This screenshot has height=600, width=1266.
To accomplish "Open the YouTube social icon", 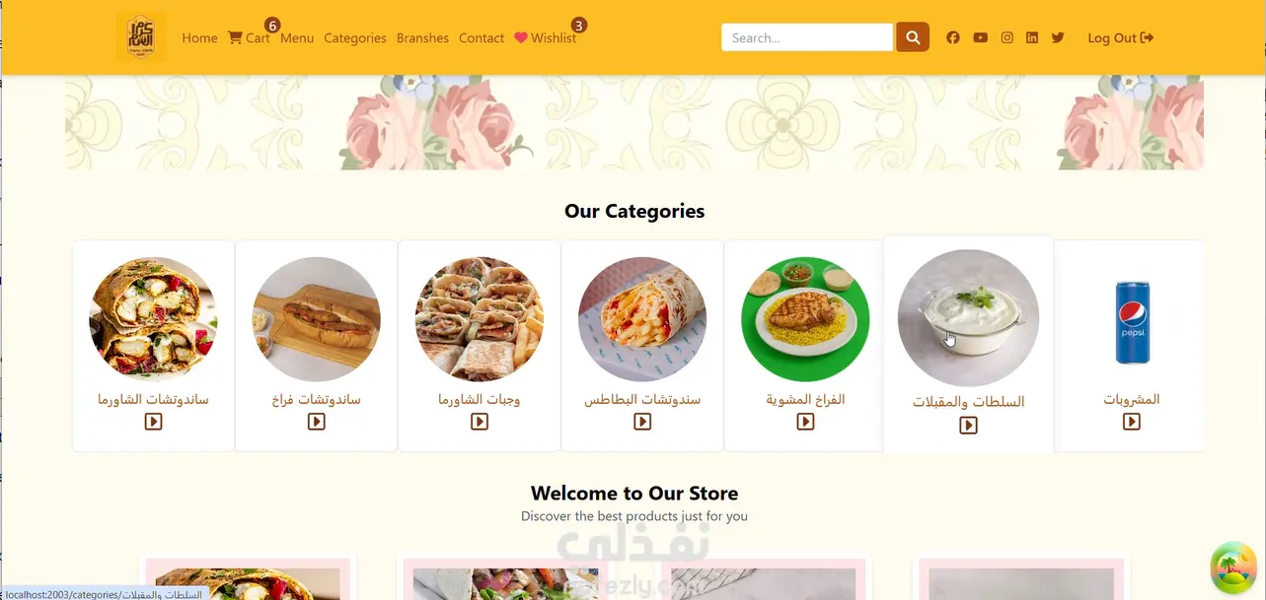I will pos(980,37).
